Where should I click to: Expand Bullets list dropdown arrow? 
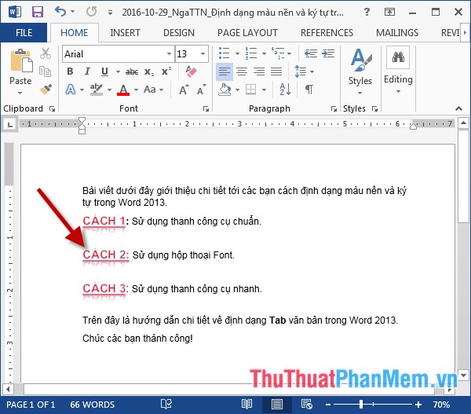click(x=237, y=54)
